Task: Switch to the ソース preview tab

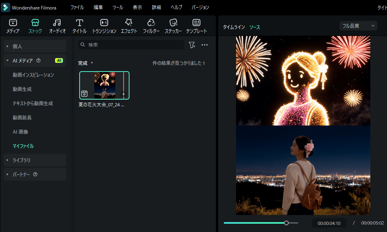Action: (x=254, y=27)
